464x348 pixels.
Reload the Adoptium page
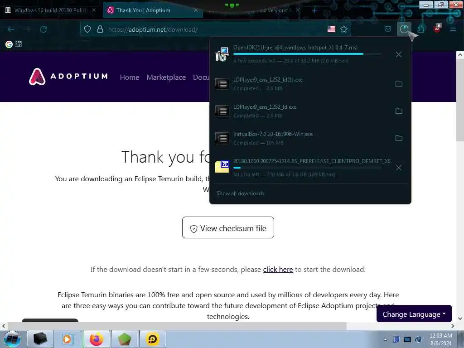coord(43,29)
